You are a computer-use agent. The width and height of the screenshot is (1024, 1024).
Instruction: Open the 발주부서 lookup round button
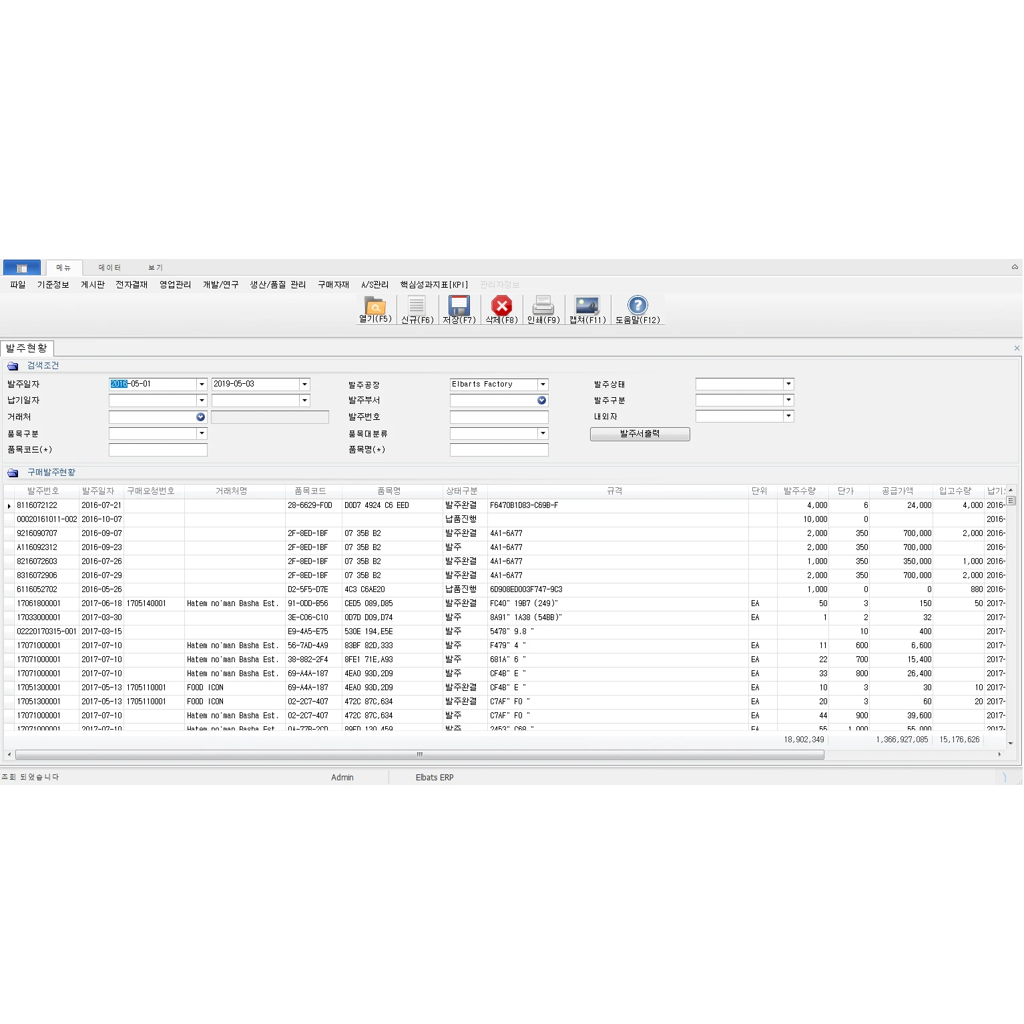point(541,401)
